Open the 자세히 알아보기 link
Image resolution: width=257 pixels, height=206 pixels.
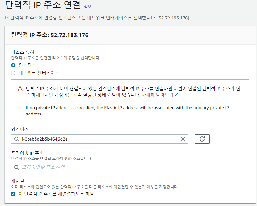point(157,95)
